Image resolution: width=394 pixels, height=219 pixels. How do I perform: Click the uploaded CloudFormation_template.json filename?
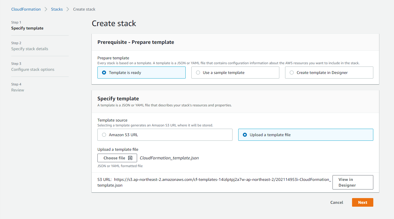(169, 158)
